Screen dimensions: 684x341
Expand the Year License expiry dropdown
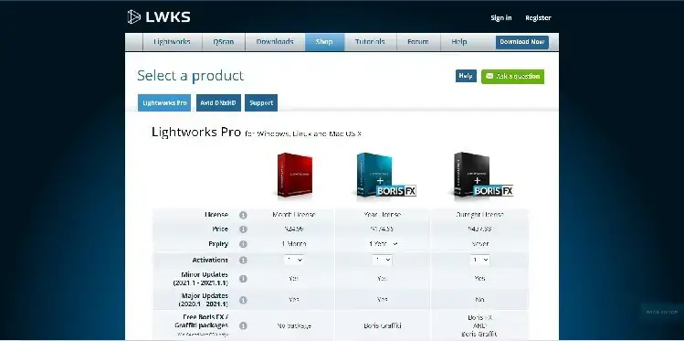(383, 244)
